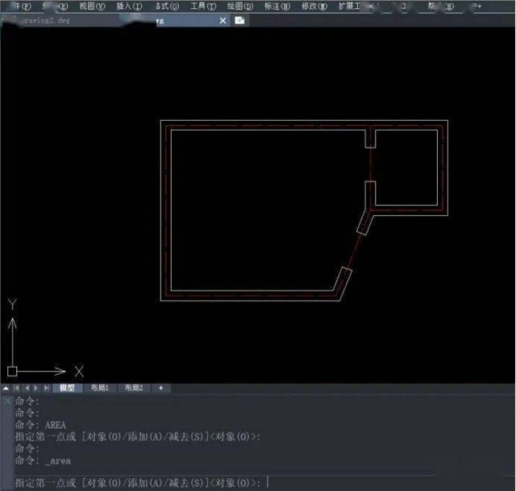
Task: Open the 修改(M) menu
Action: point(314,6)
